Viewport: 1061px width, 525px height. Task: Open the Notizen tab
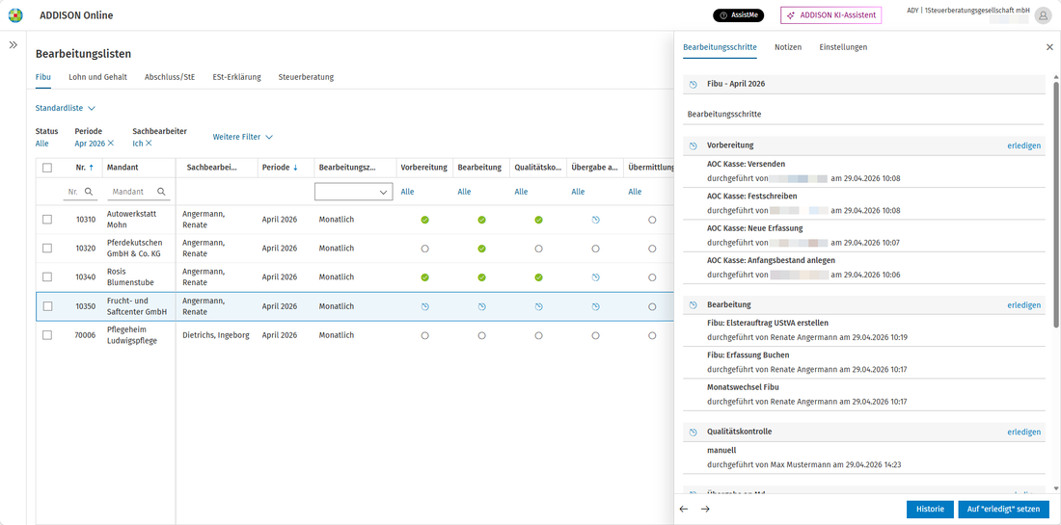(x=788, y=47)
